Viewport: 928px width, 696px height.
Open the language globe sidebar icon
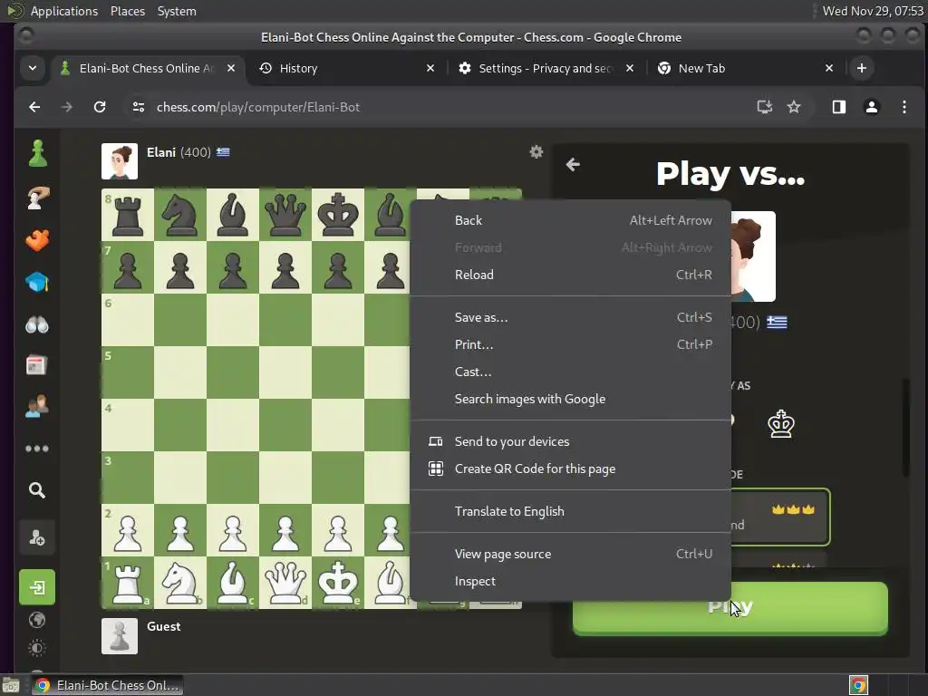[37, 620]
